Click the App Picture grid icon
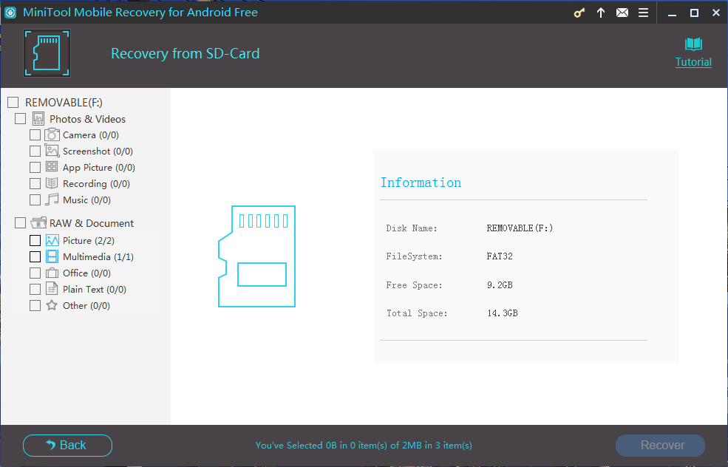The height and width of the screenshot is (467, 728). click(52, 167)
